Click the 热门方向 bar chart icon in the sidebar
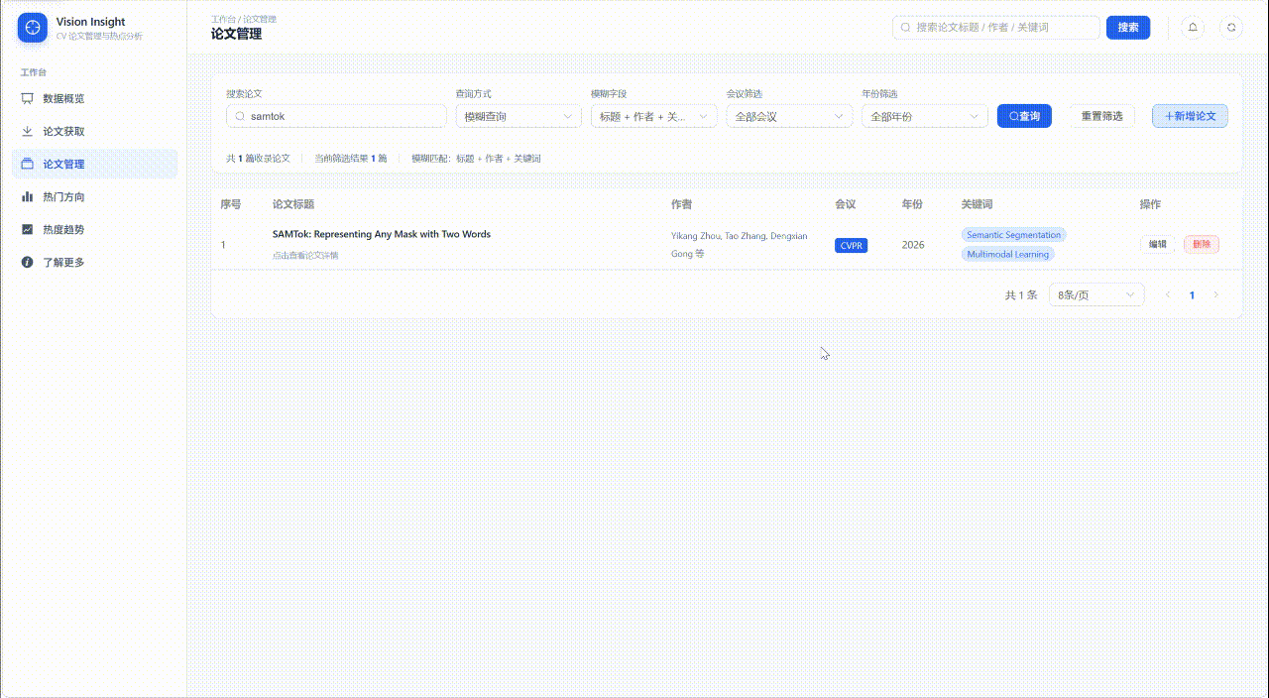The image size is (1269, 698). point(28,197)
